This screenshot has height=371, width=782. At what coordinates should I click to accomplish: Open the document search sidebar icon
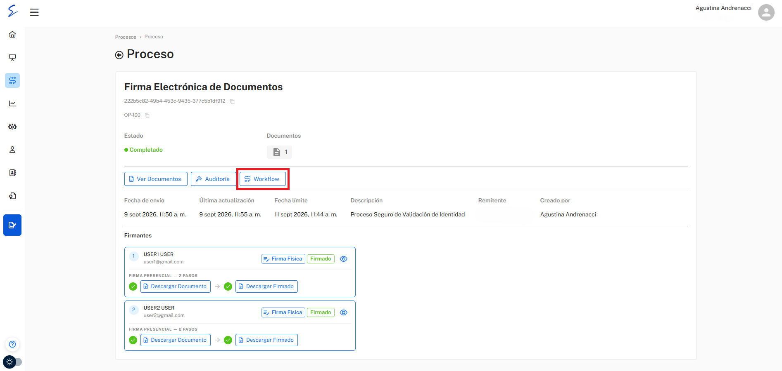point(12,196)
